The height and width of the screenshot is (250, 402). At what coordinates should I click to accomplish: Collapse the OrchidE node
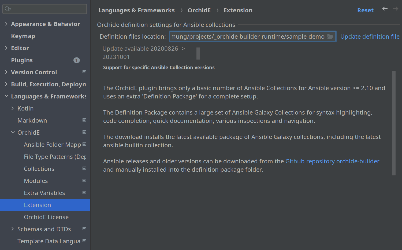[13, 133]
